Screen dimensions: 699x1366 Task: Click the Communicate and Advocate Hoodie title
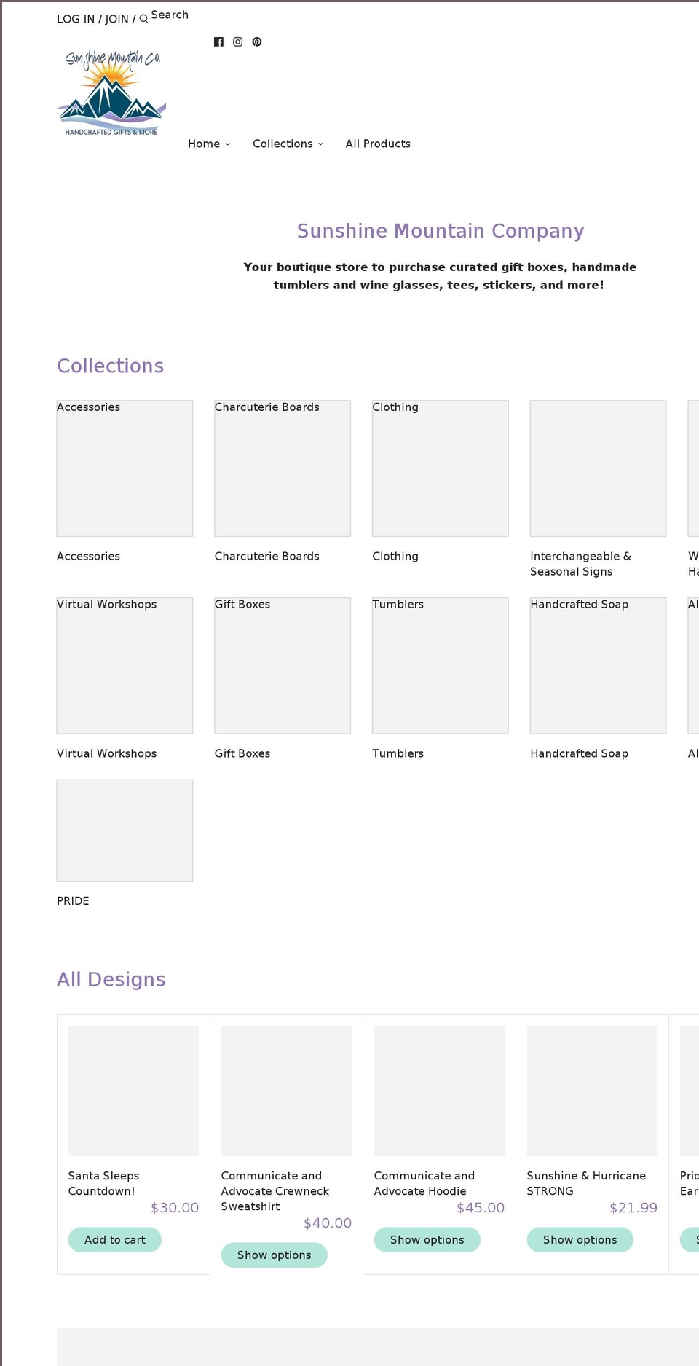click(x=424, y=1184)
